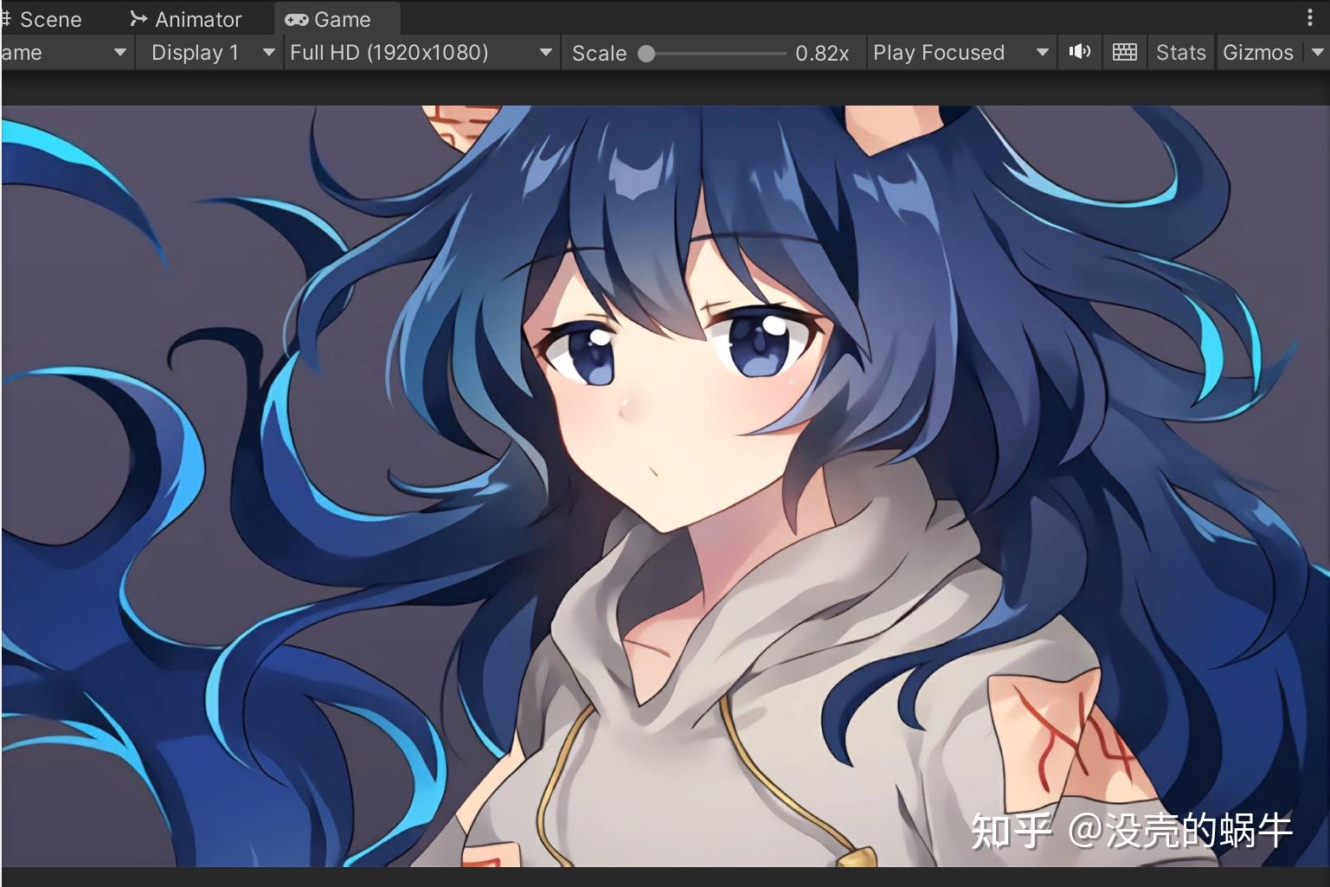Switch to the Scene tab
Screen dimensions: 1330x887
click(x=43, y=19)
